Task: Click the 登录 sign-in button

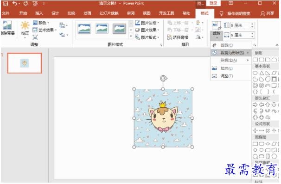Action: 213,3
